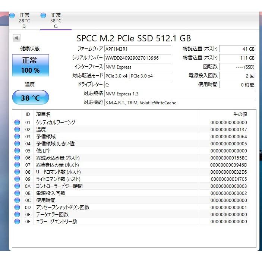The image size is (262, 262).
Task: Click the status orb for attribute 09 ライトコマンド数
Action: [17, 179]
